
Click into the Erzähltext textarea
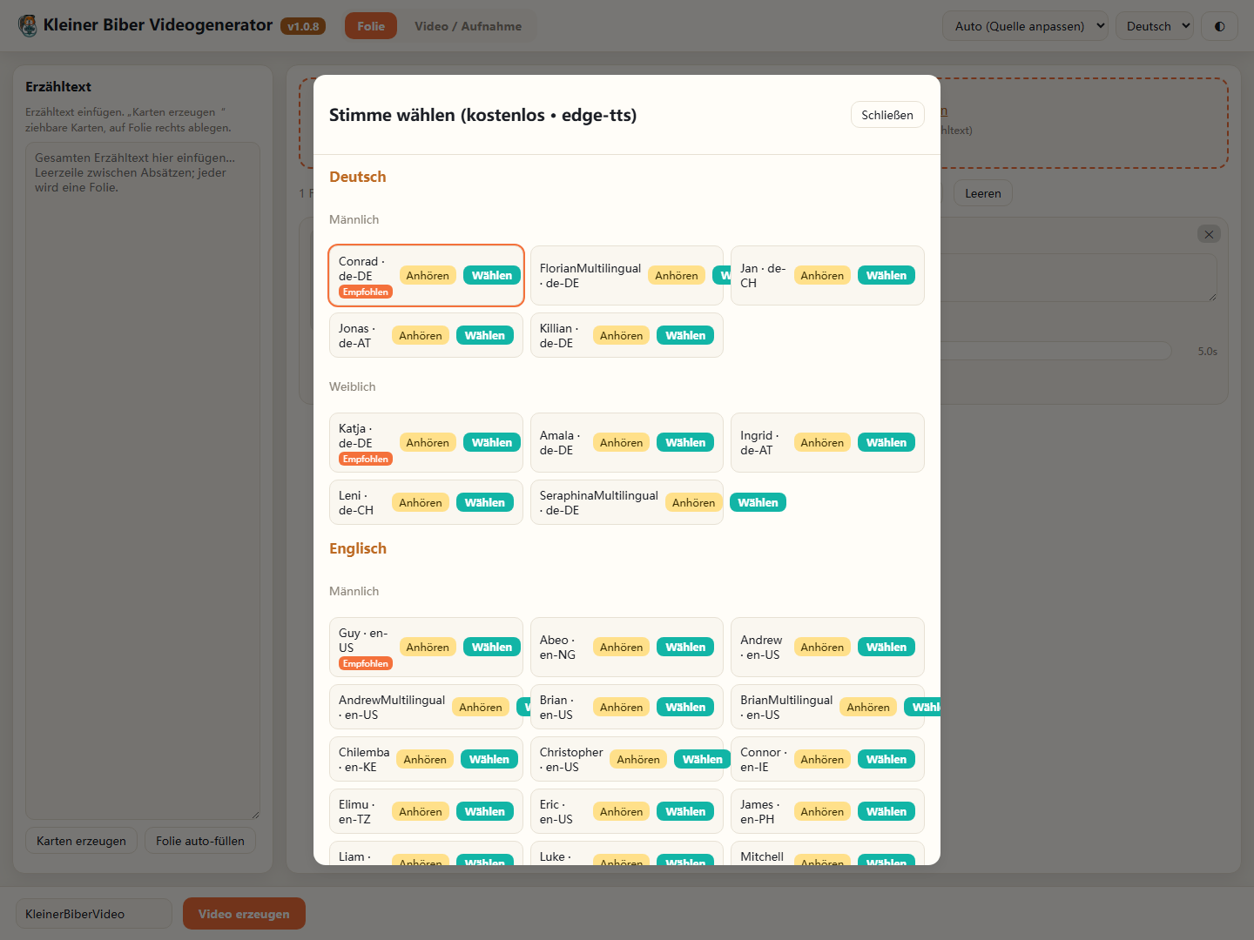[143, 481]
